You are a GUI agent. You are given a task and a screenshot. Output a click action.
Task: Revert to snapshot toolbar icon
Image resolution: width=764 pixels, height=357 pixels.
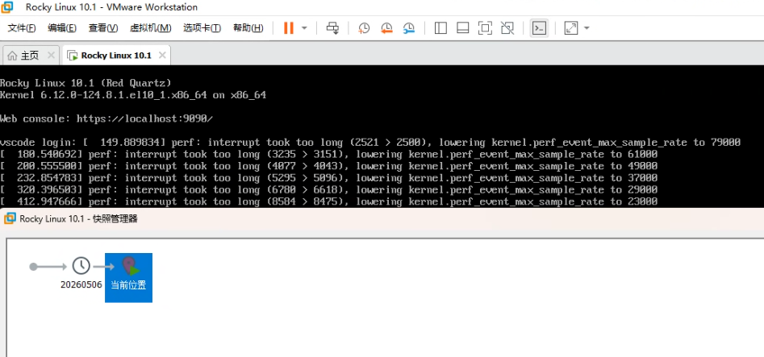click(386, 28)
